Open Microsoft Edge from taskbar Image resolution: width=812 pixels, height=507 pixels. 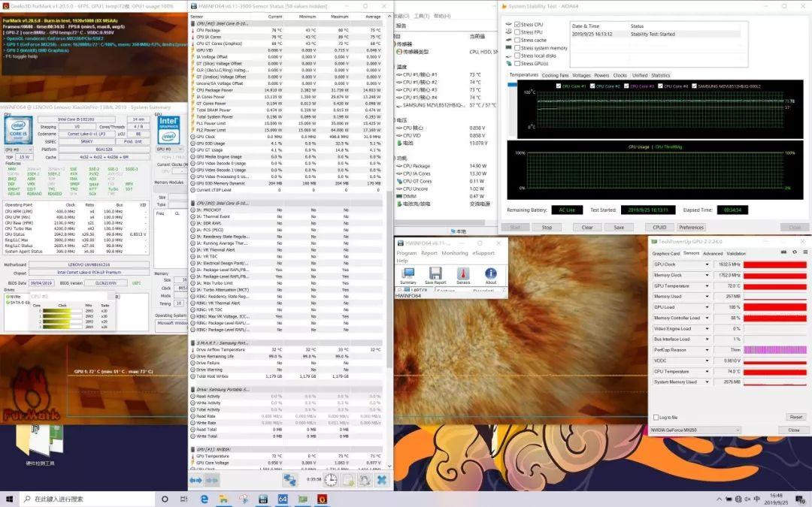(x=205, y=499)
